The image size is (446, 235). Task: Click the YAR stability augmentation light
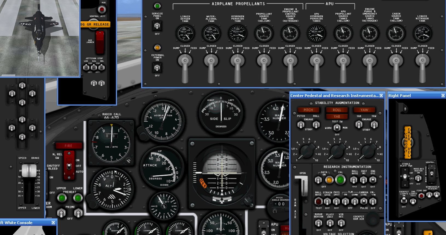337,116
